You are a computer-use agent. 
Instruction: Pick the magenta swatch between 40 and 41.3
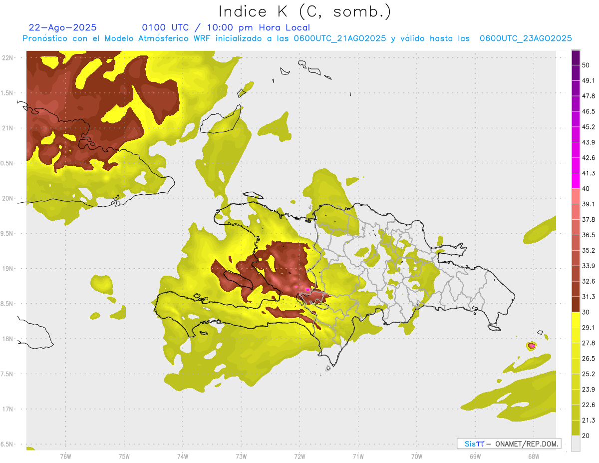point(576,181)
